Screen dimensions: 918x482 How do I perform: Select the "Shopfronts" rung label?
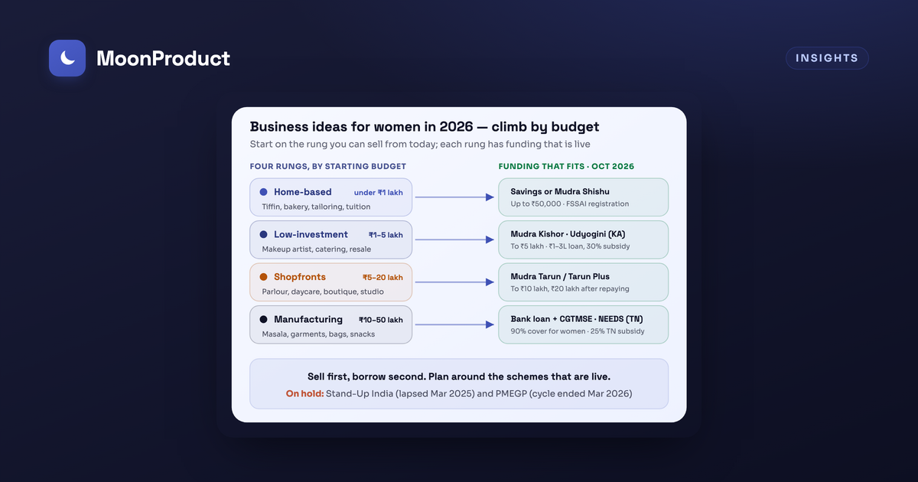(300, 277)
